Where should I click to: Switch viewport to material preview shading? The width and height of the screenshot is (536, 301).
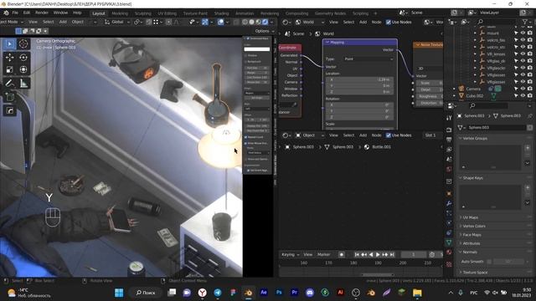pyautogui.click(x=259, y=22)
